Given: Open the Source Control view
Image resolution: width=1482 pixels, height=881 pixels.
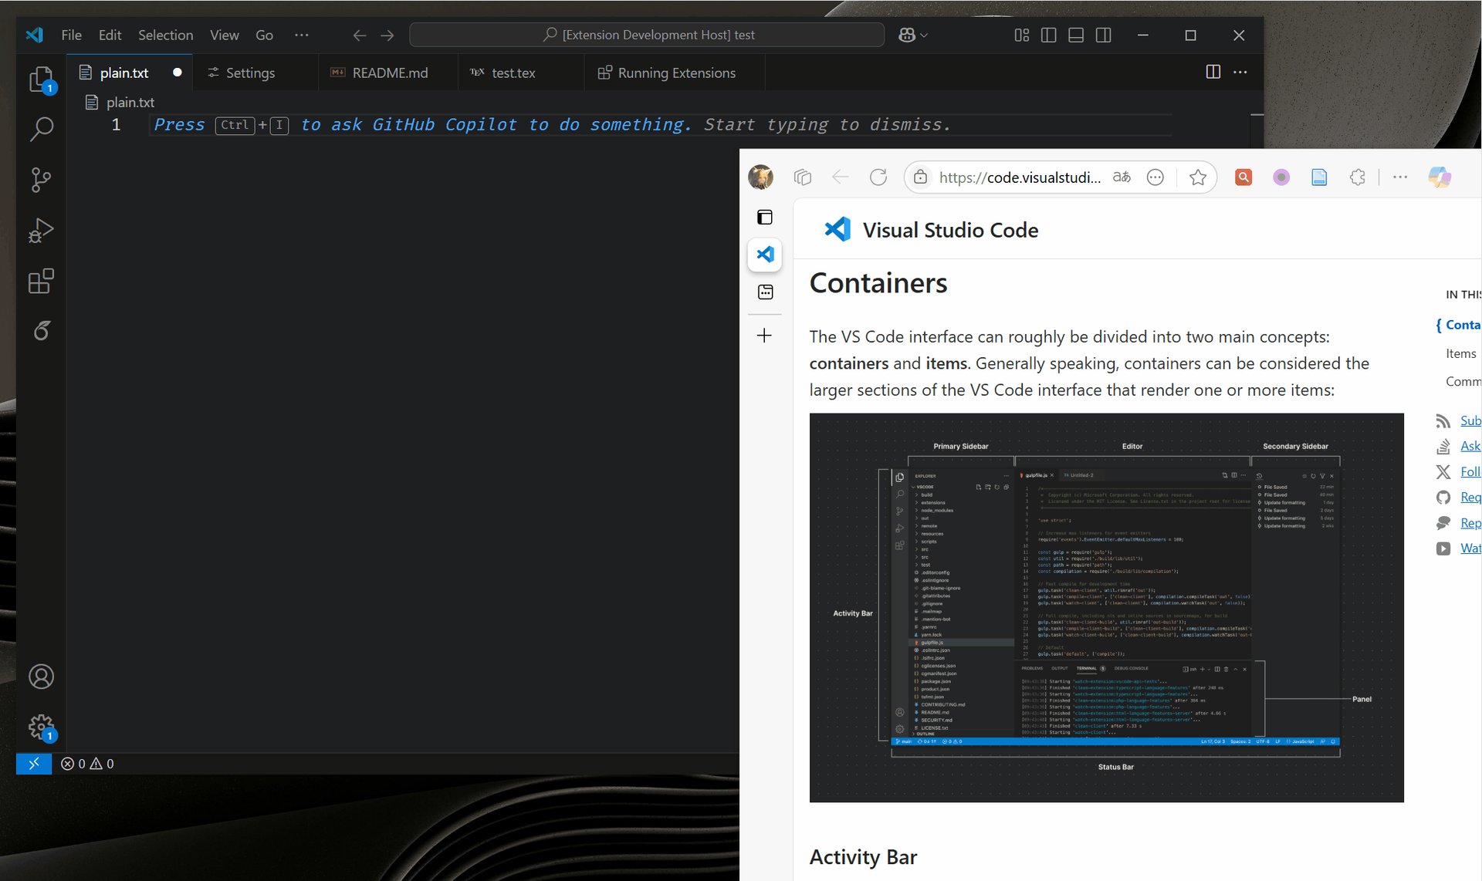Looking at the screenshot, I should click(x=42, y=179).
